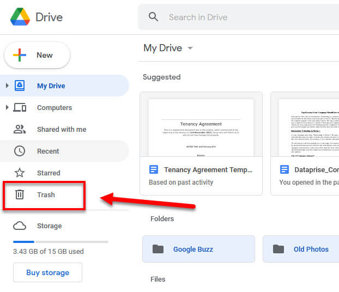Image resolution: width=339 pixels, height=292 pixels.
Task: Open the Recent section
Action: 64,151
